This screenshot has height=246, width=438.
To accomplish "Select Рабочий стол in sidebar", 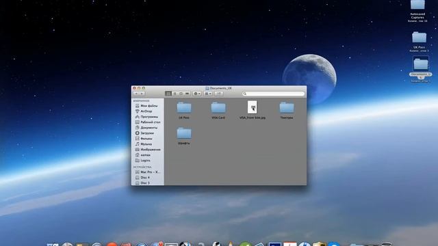I will tap(148, 122).
